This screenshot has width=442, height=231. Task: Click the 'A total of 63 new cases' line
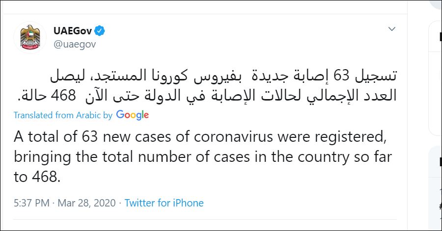(x=200, y=137)
